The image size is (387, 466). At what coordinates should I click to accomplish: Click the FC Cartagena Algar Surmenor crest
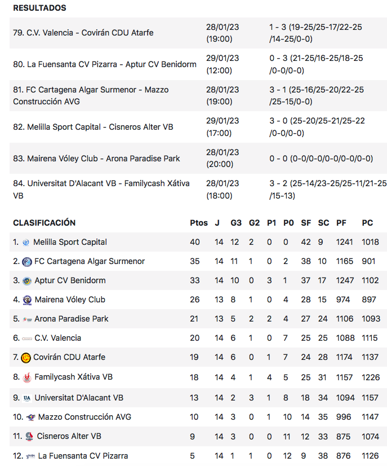click(x=27, y=262)
